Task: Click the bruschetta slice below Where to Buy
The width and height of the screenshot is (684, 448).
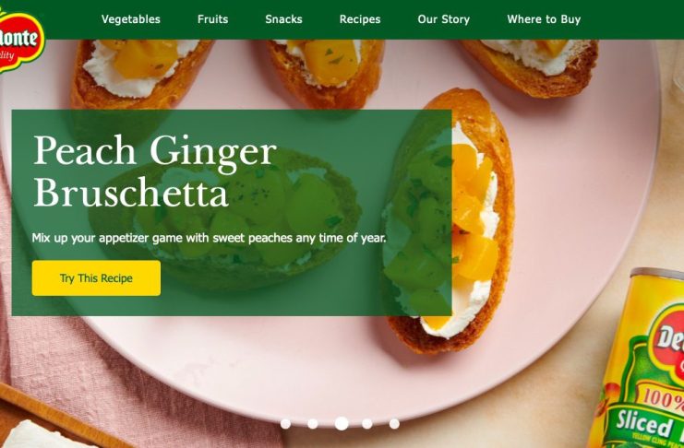Action: click(x=530, y=68)
